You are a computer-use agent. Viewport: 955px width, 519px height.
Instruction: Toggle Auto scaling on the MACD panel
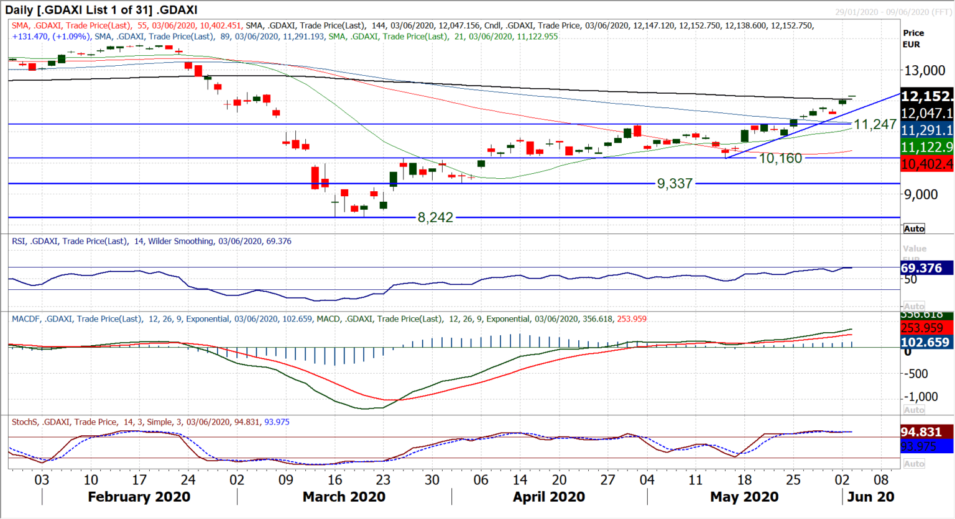pos(915,408)
